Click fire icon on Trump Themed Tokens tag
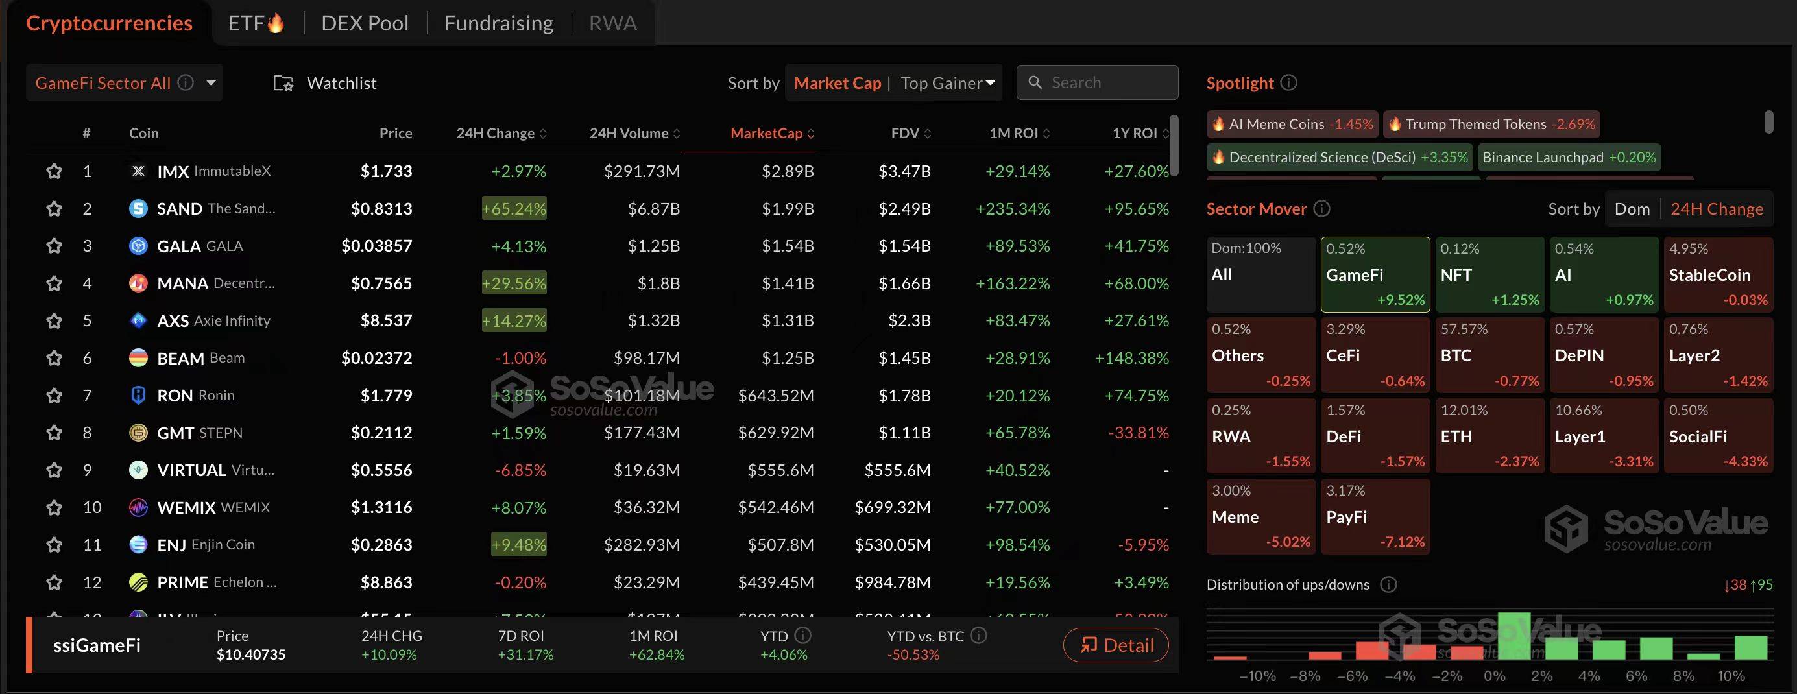This screenshot has width=1797, height=694. [x=1395, y=124]
